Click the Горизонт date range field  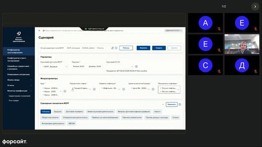click(x=87, y=66)
